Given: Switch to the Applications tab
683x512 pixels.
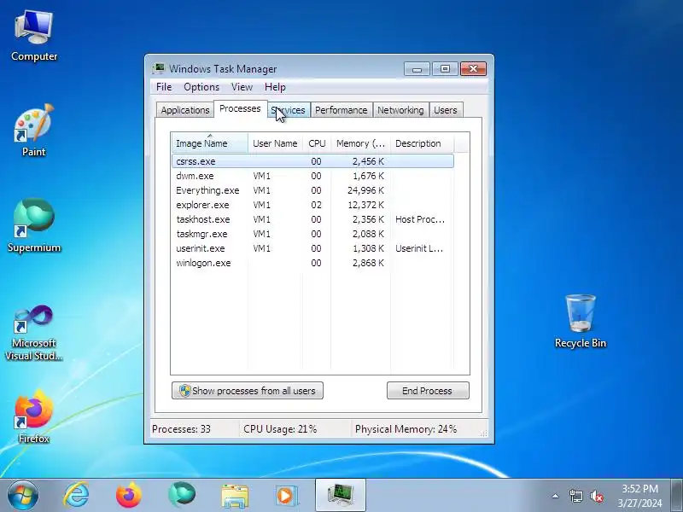Looking at the screenshot, I should pos(185,110).
